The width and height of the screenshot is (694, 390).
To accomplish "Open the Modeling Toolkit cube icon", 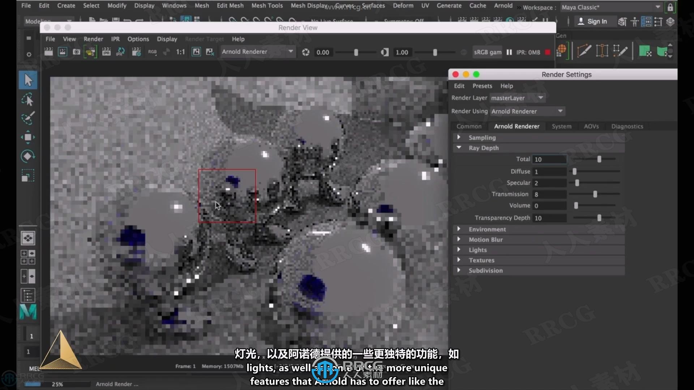I will click(x=622, y=22).
